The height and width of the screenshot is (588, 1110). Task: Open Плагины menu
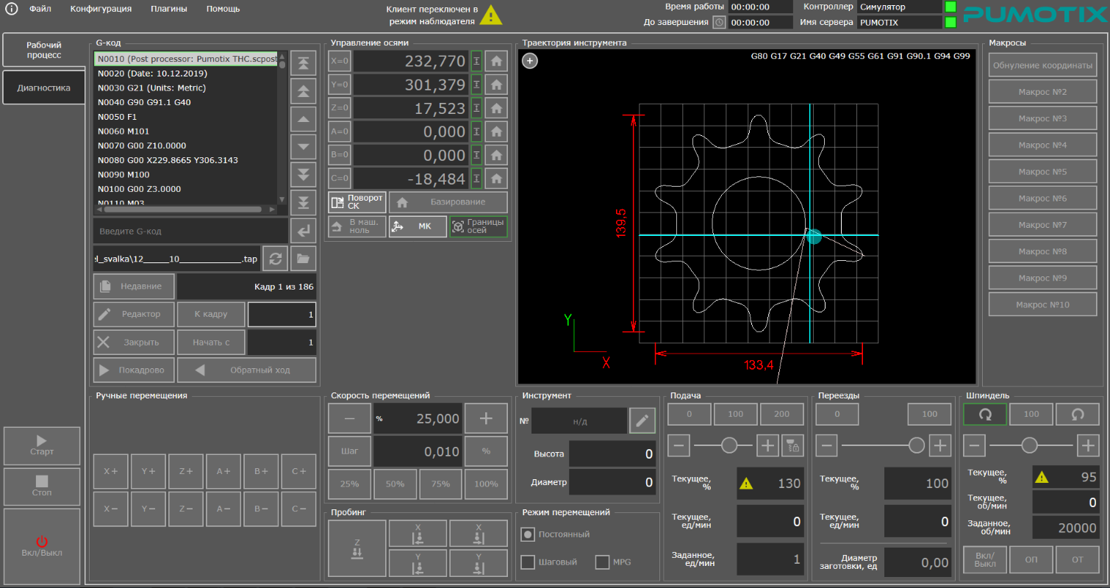coord(169,9)
